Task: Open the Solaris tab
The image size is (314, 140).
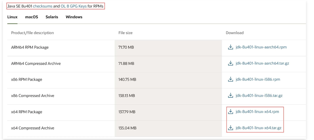Action: point(52,17)
